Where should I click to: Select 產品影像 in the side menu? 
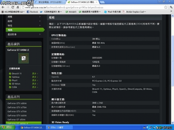(x=24, y=34)
